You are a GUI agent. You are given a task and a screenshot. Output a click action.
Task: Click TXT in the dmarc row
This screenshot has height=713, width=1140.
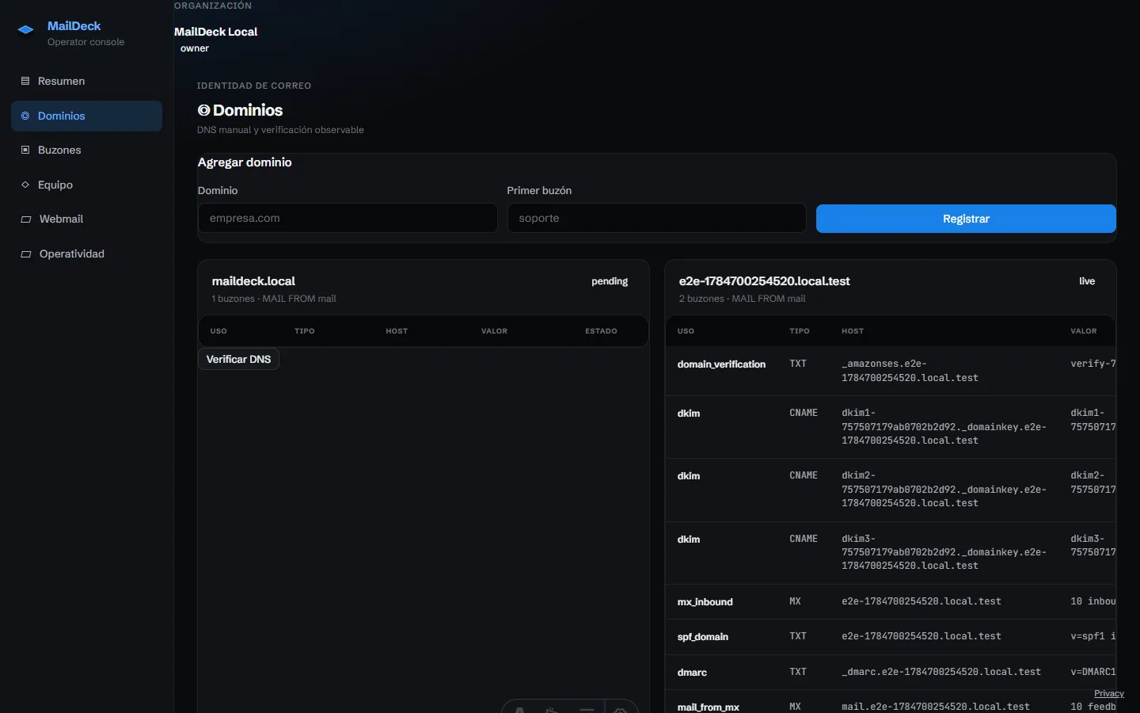pos(798,672)
